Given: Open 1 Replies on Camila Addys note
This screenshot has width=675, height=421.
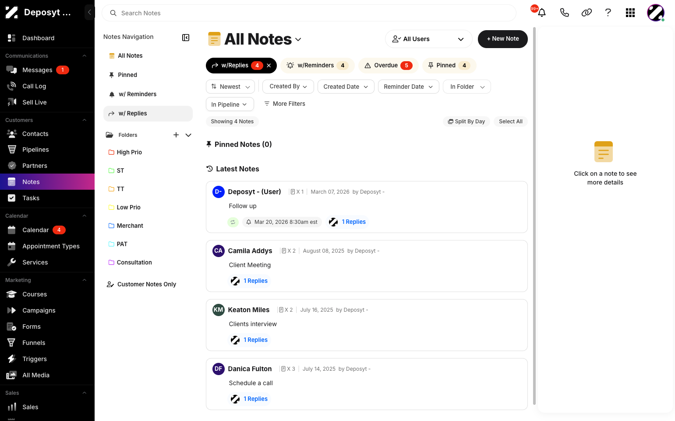Looking at the screenshot, I should 255,281.
